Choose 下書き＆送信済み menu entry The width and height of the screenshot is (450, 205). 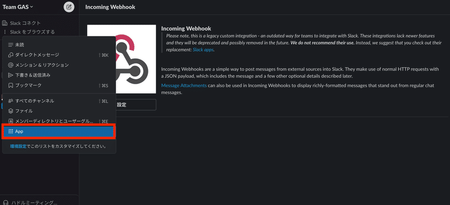[x=59, y=75]
